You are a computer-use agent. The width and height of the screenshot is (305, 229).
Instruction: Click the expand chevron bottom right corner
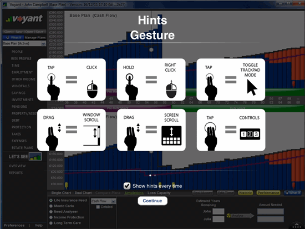click(x=297, y=225)
